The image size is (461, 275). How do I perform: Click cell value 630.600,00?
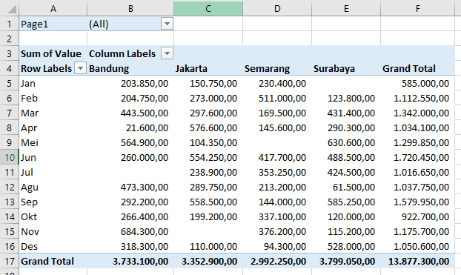pyautogui.click(x=351, y=142)
